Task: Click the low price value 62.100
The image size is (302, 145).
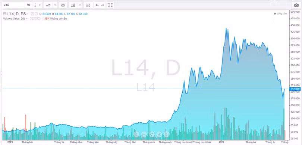Action: pyautogui.click(x=71, y=14)
